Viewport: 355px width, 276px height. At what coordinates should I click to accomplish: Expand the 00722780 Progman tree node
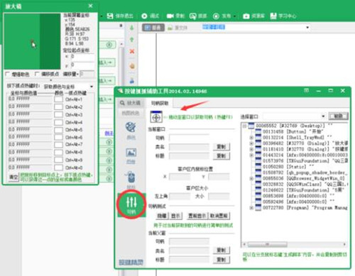[x=251, y=208]
